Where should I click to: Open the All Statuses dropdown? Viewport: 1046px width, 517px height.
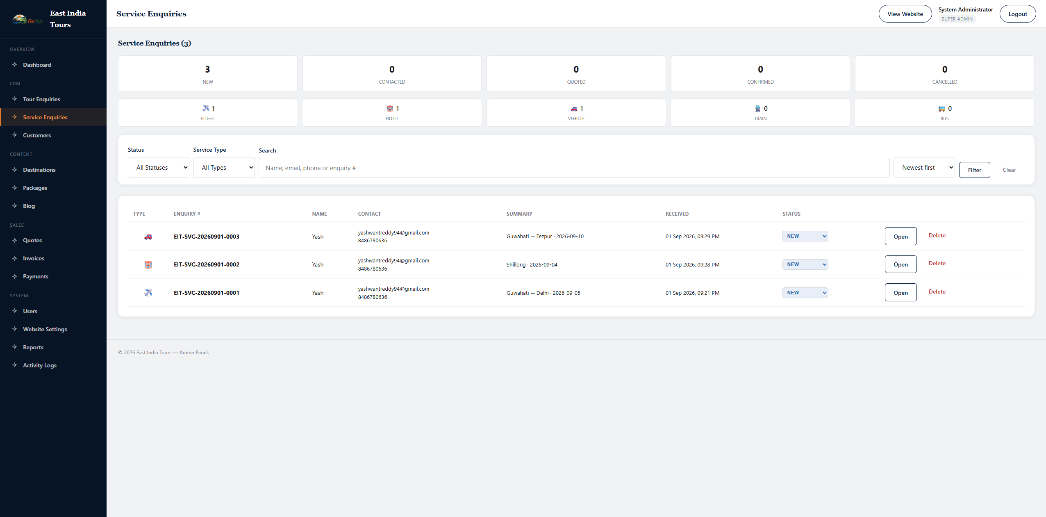pyautogui.click(x=159, y=168)
